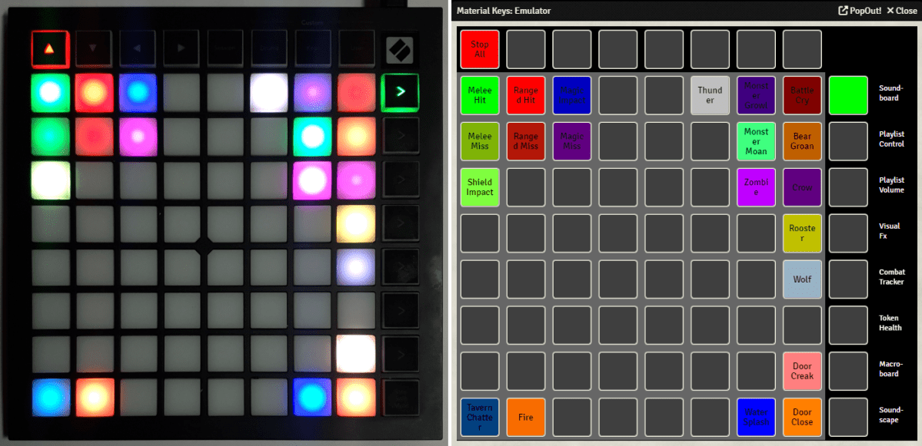Trigger the Wolf sound key

[802, 279]
